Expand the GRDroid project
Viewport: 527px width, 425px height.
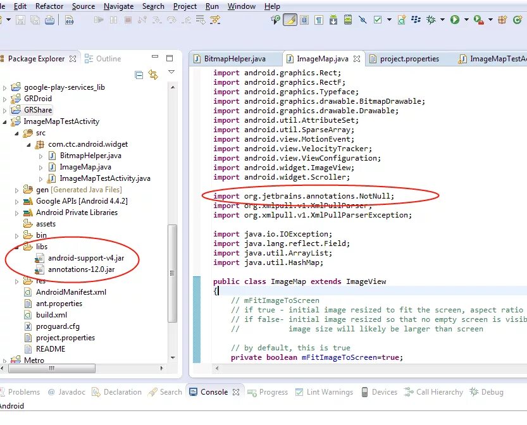[x=4, y=99]
